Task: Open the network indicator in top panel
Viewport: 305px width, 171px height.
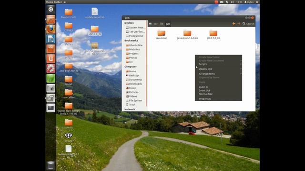Action: pos(227,2)
